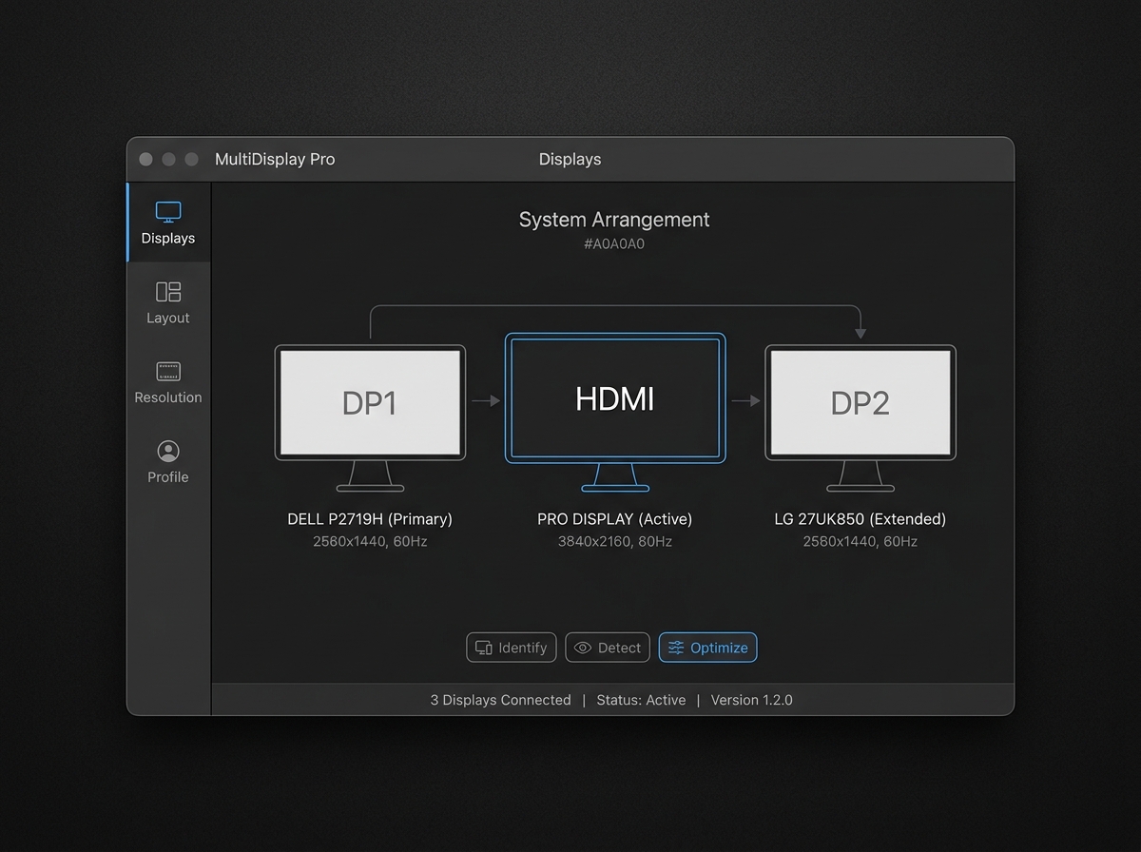This screenshot has height=852, width=1141.
Task: Click the Profile user icon
Action: click(x=168, y=451)
